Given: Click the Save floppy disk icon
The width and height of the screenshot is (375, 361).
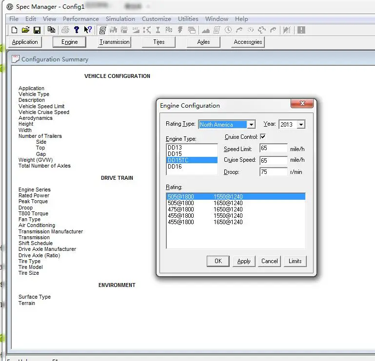Looking at the screenshot, I should point(37,30).
